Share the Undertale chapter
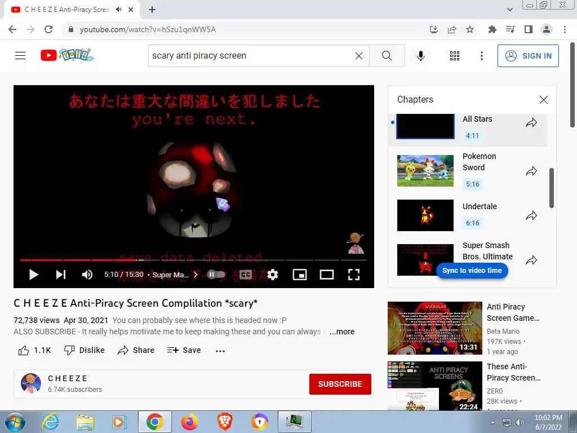Image resolution: width=577 pixels, height=433 pixels. [531, 216]
